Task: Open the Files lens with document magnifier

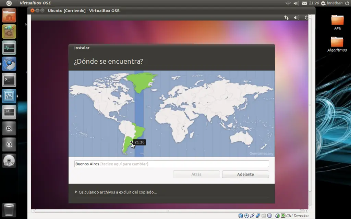Action: [x=9, y=144]
